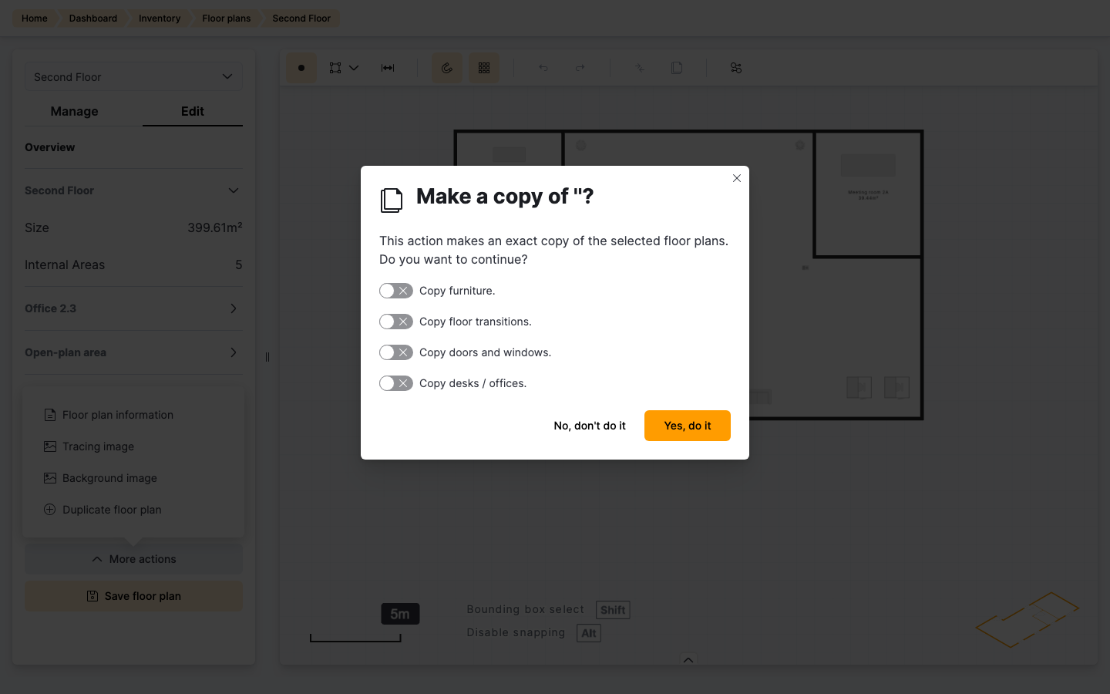Screen dimensions: 1110x694
Task: Enable the Copy furniture switch
Action: (396, 291)
